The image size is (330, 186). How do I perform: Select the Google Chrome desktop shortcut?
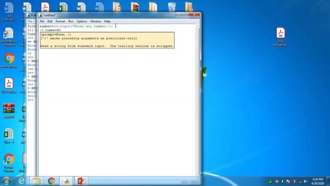point(9,163)
